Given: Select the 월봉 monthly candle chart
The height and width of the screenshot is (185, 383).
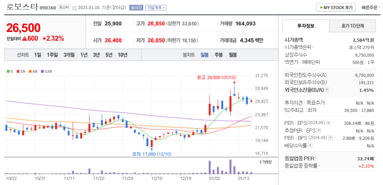Looking at the screenshot, I should pos(233,55).
